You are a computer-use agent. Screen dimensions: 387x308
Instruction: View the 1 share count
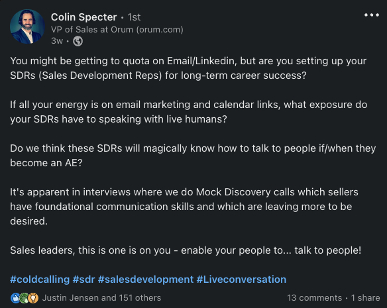(x=365, y=298)
